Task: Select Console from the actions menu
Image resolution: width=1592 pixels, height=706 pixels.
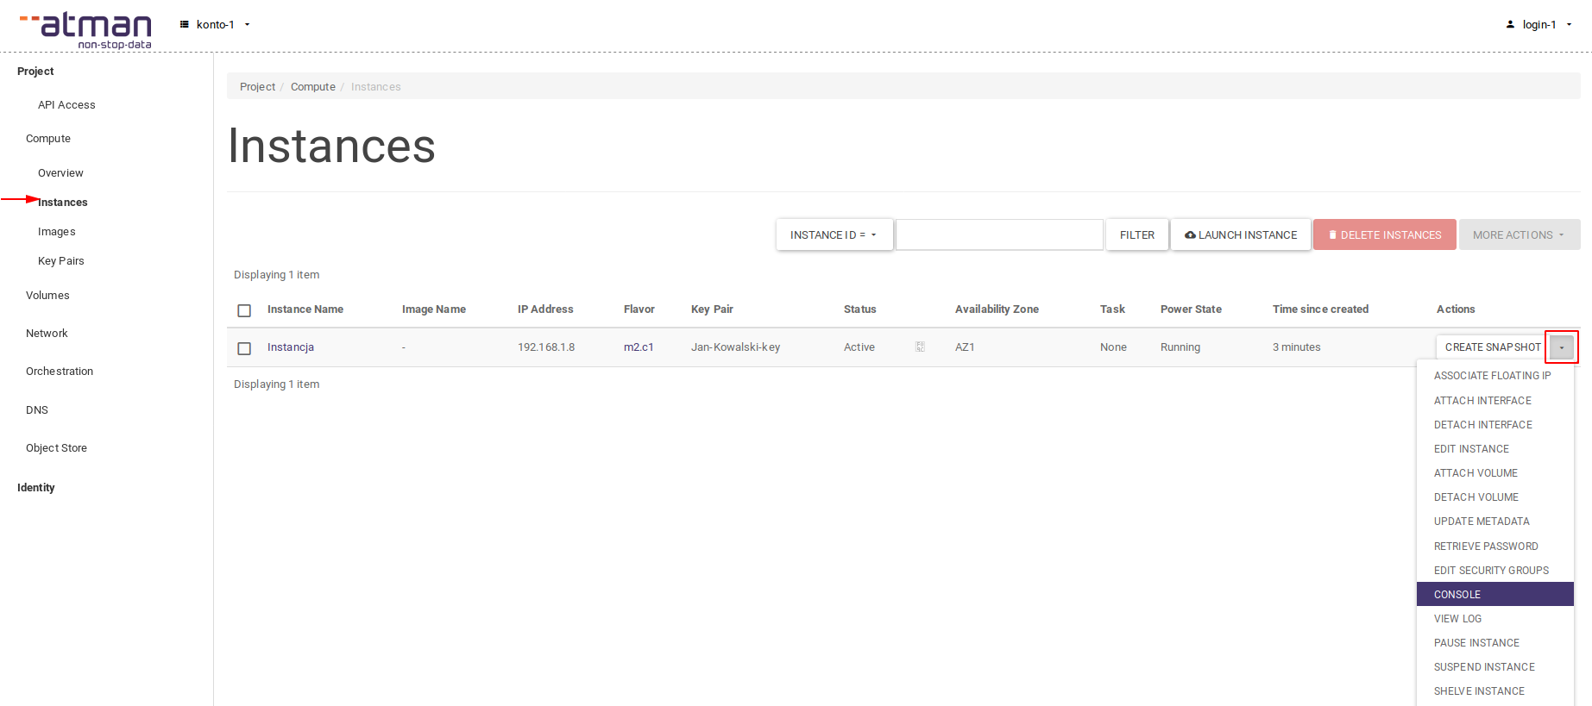Action: pyautogui.click(x=1457, y=595)
